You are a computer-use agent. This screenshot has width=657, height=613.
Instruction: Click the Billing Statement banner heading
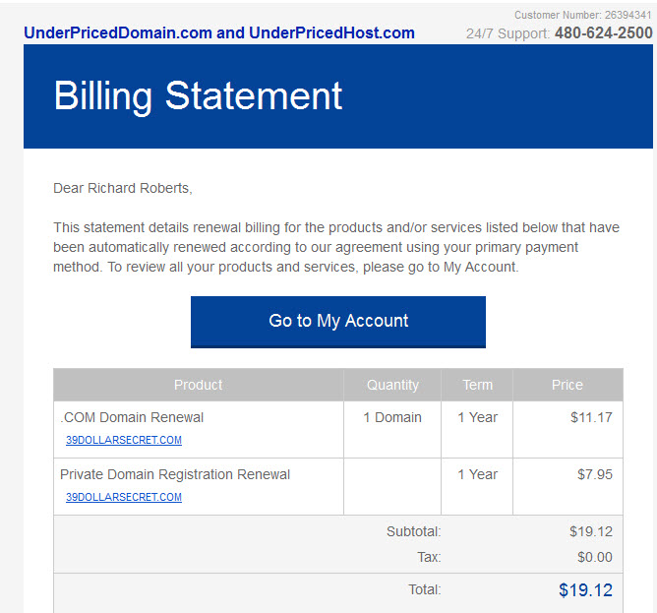tap(199, 96)
